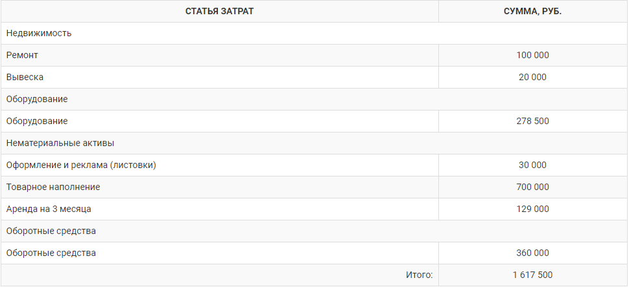This screenshot has height=287, width=629.
Task: Select the 129 000 rent amount
Action: click(533, 209)
